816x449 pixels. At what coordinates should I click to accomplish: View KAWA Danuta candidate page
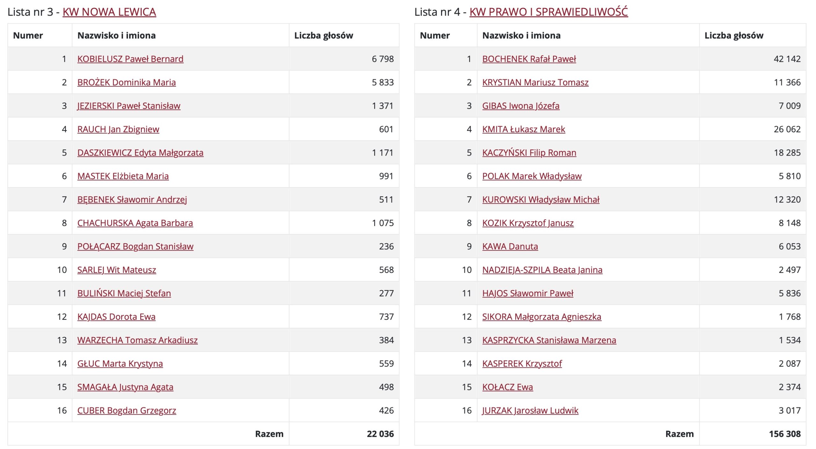click(x=510, y=247)
